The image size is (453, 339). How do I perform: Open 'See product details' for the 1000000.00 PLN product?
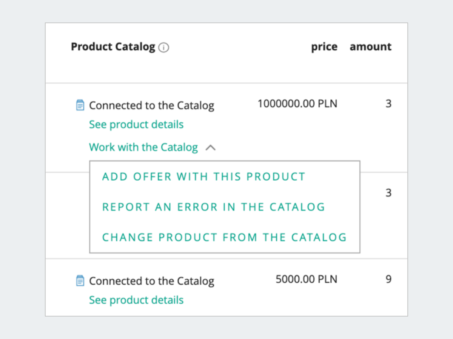(136, 124)
